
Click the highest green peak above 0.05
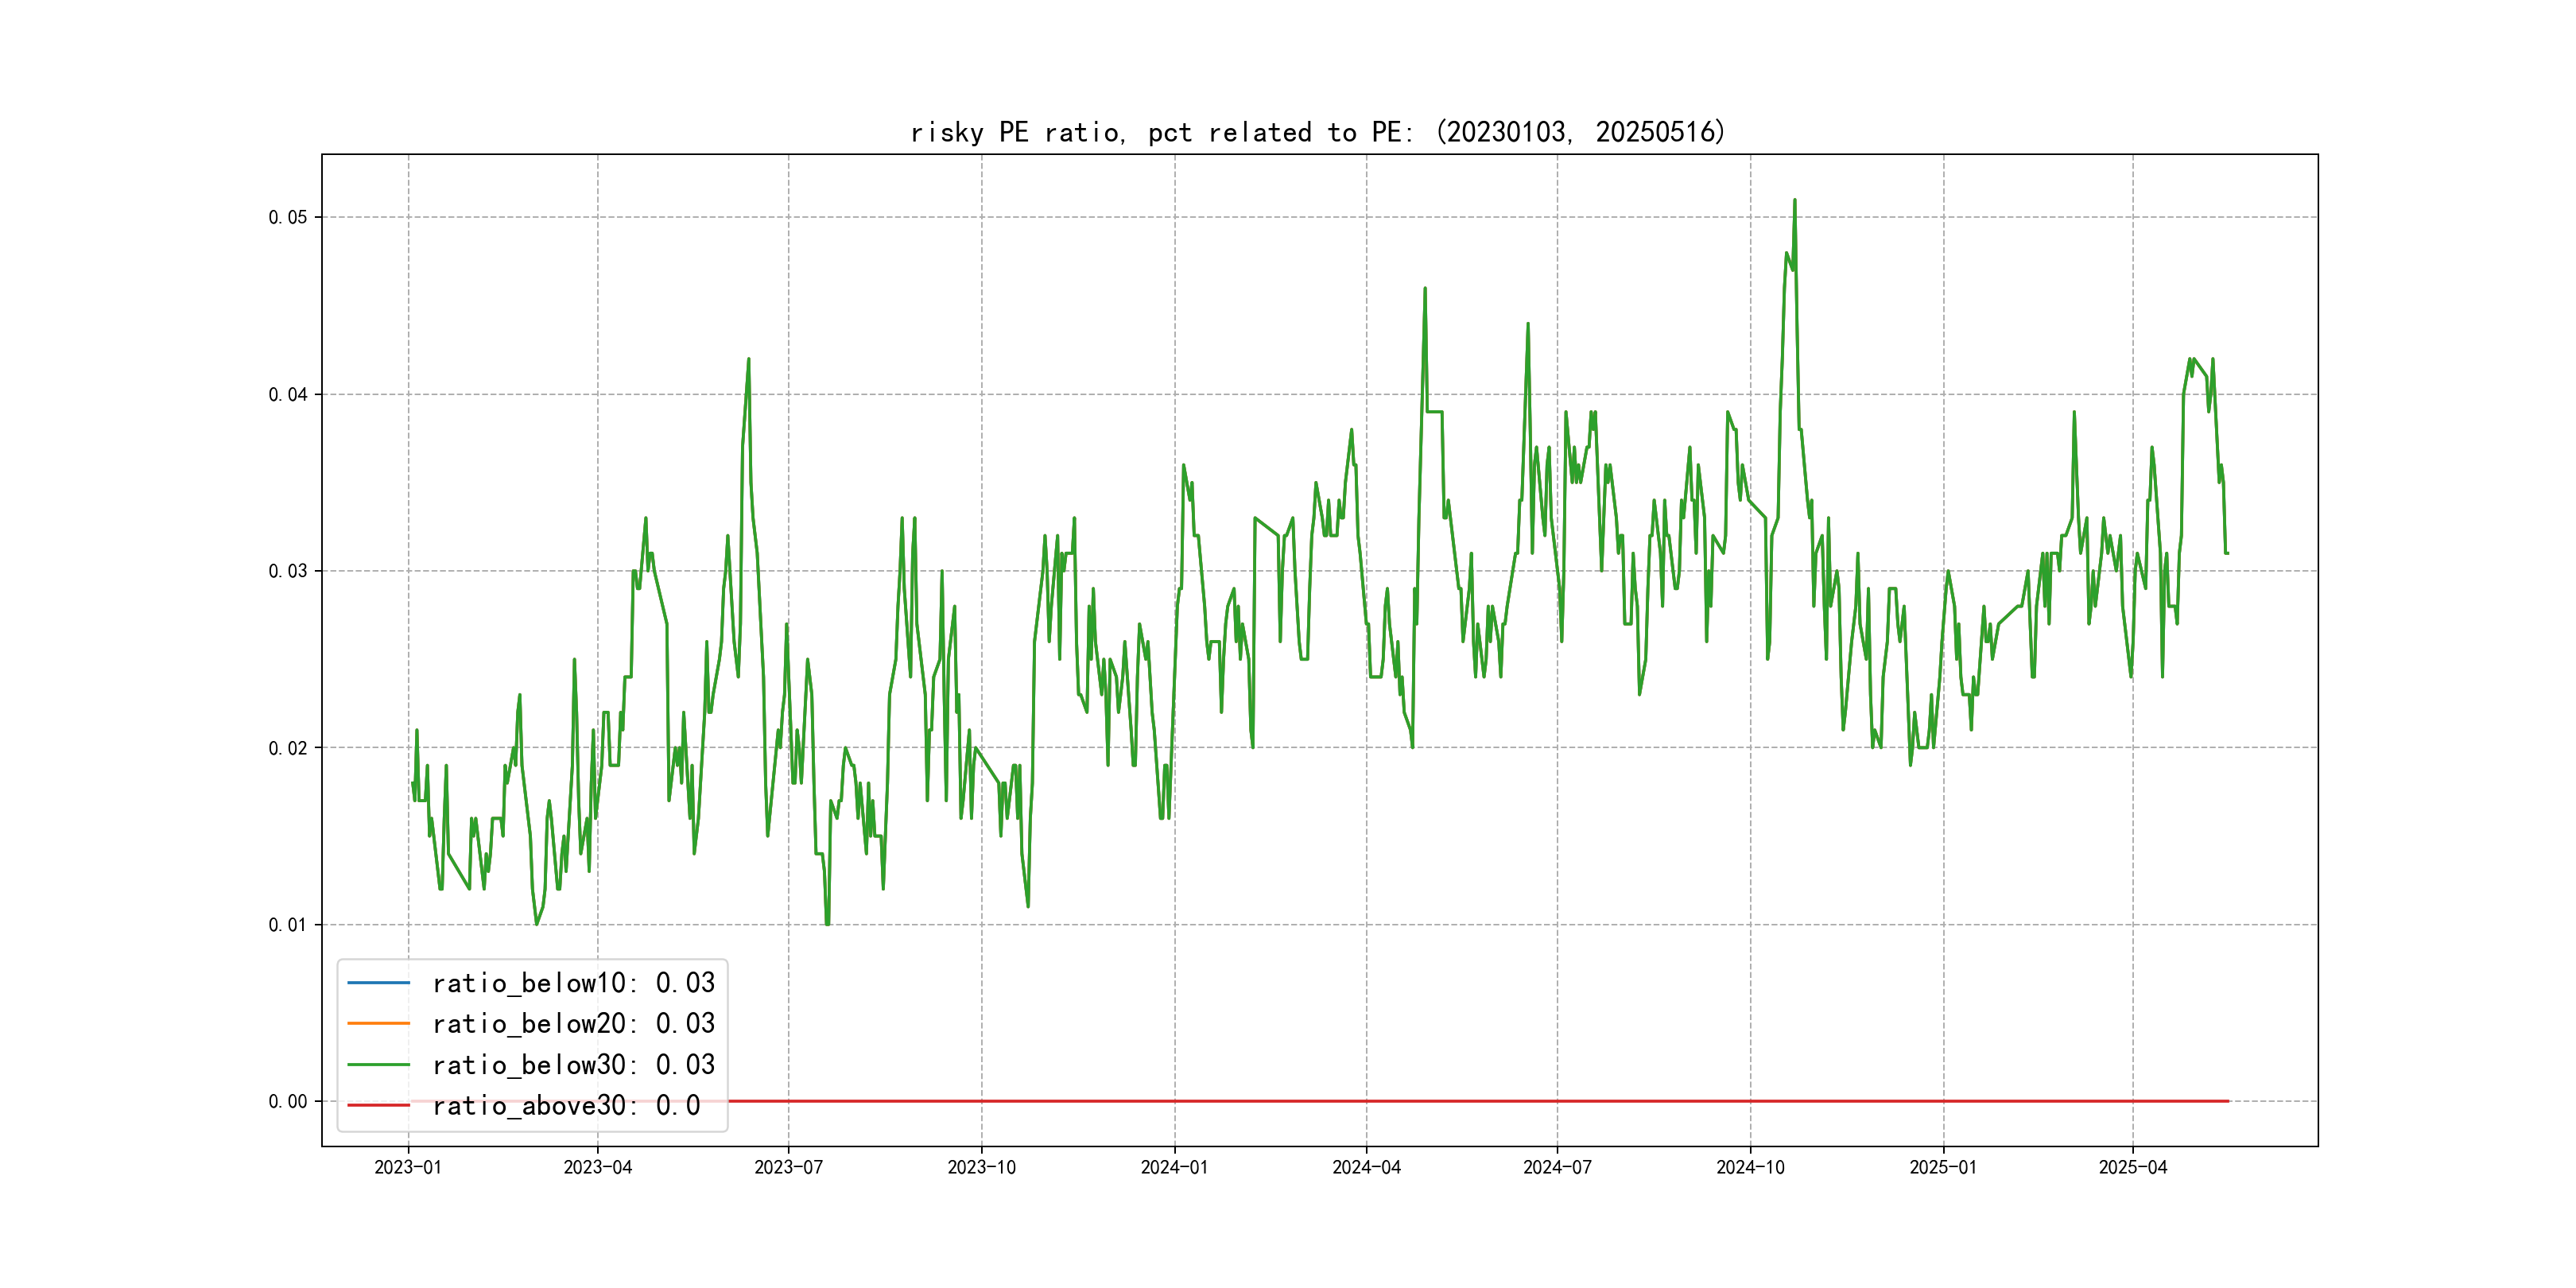[1794, 202]
